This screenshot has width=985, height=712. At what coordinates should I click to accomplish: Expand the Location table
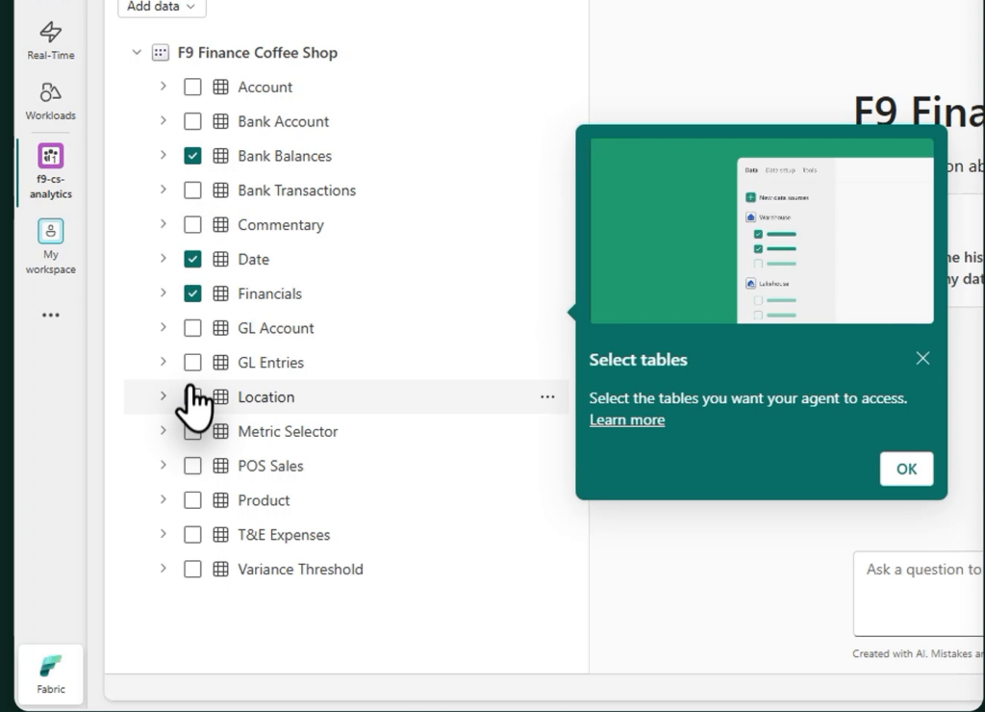click(164, 396)
